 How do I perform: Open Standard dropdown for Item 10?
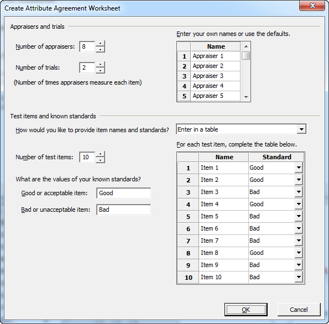click(x=299, y=277)
